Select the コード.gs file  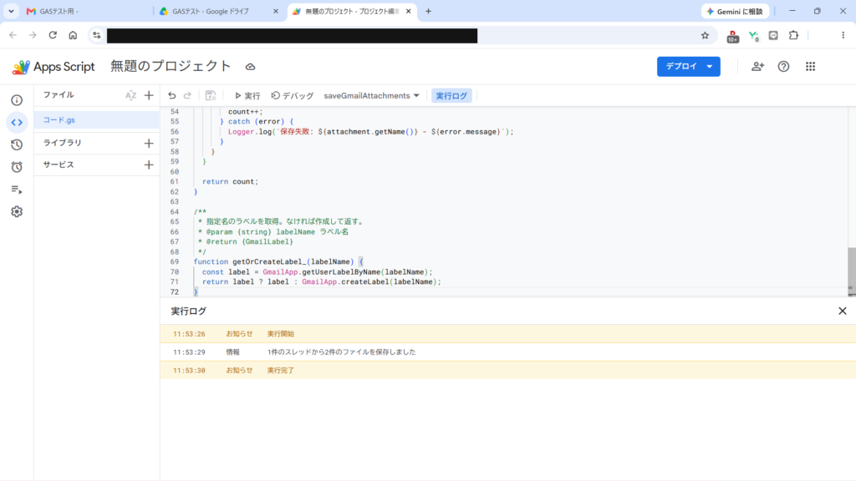tap(97, 120)
